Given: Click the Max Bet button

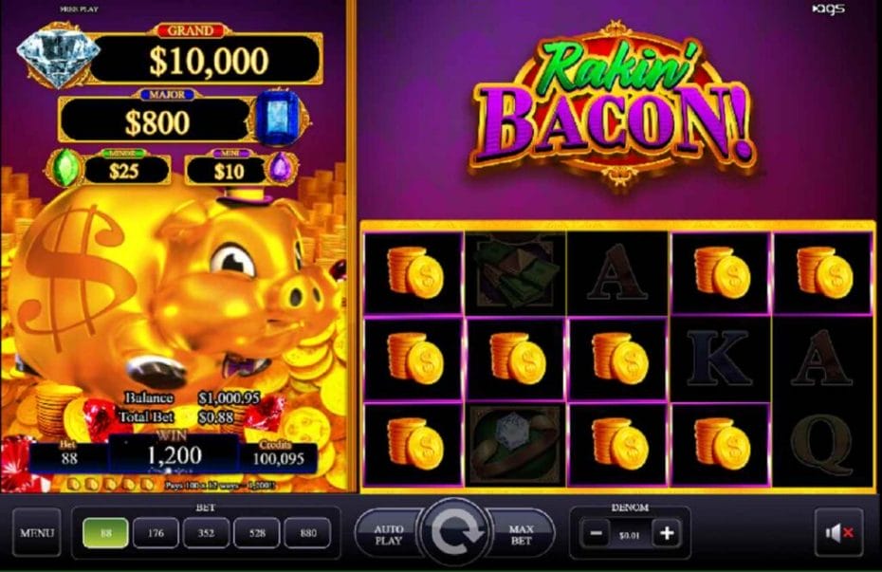Looking at the screenshot, I should [521, 534].
